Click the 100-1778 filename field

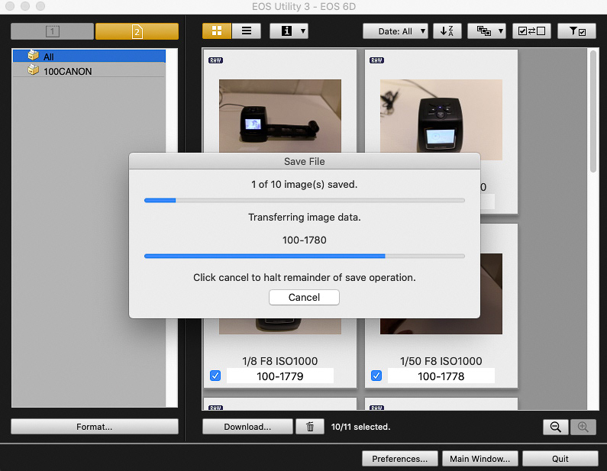tap(441, 376)
